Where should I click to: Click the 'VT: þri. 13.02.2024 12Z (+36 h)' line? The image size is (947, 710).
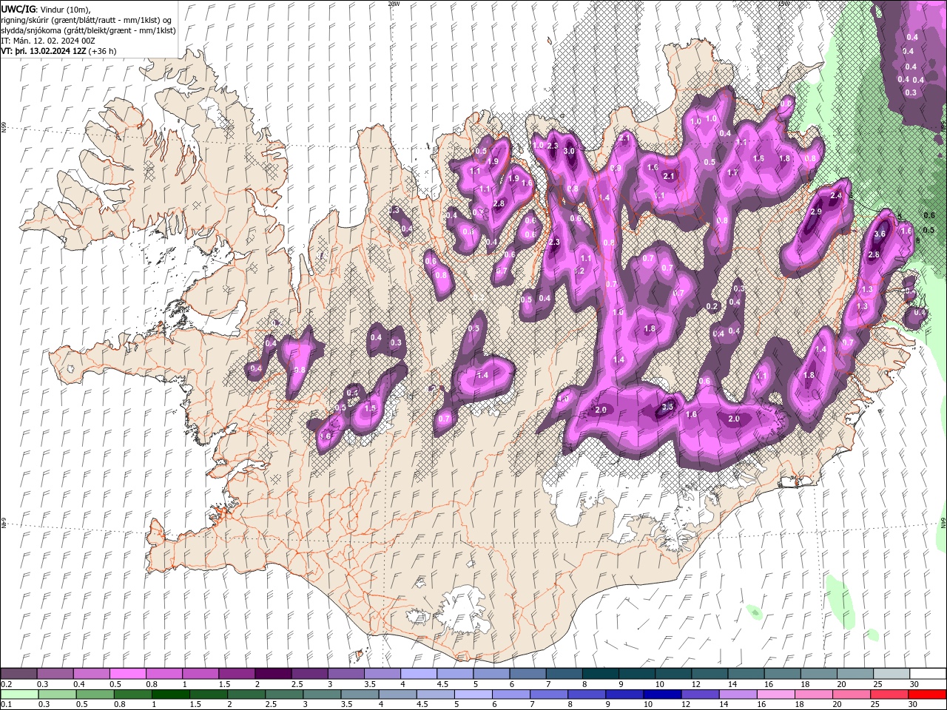[x=58, y=51]
